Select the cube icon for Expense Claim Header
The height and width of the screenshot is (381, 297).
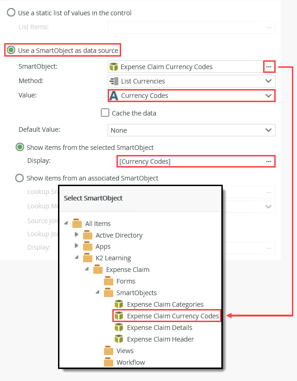[x=119, y=339]
